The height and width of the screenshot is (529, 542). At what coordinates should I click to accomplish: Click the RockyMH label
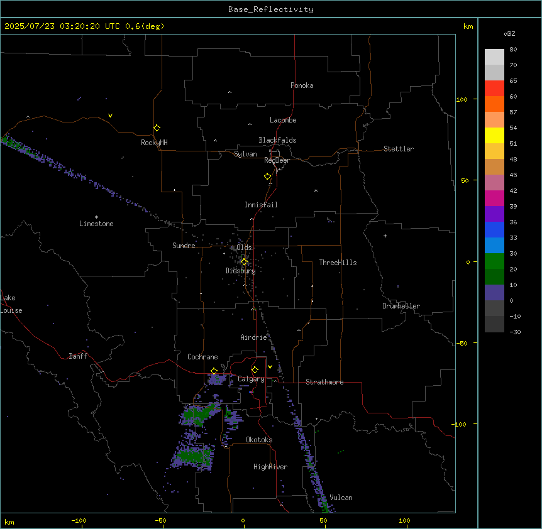pyautogui.click(x=154, y=143)
